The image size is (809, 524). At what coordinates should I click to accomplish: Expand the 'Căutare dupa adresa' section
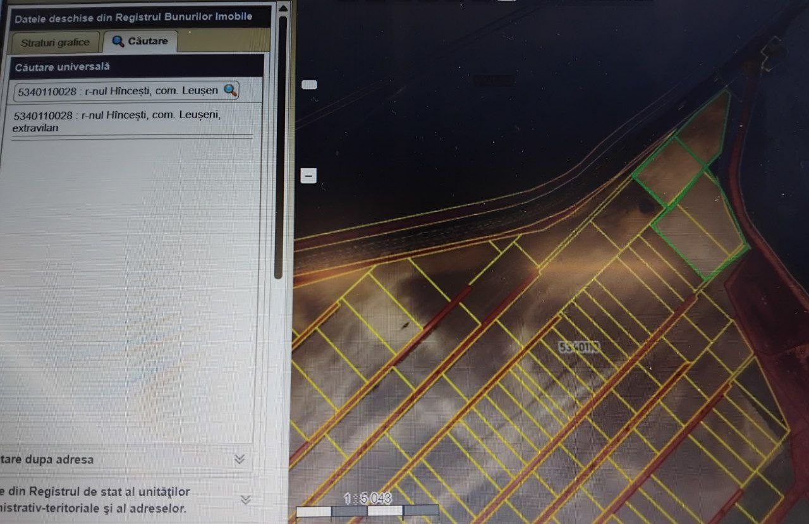126,460
